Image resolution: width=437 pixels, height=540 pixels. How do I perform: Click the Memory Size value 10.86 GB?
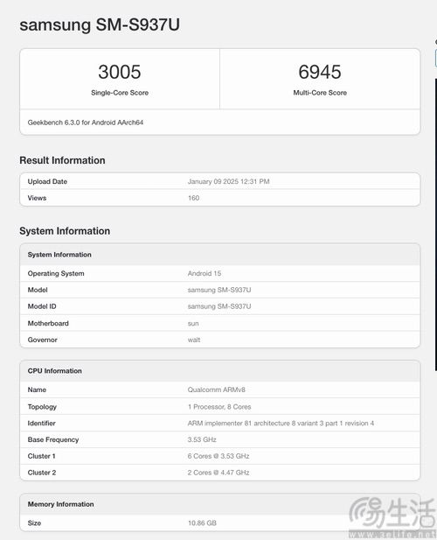(202, 523)
